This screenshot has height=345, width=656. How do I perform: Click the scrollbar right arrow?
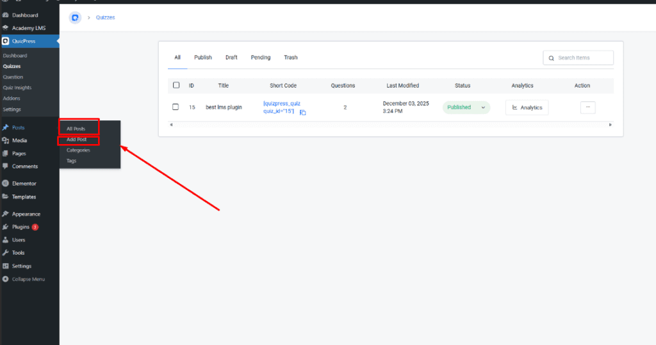click(x=611, y=125)
